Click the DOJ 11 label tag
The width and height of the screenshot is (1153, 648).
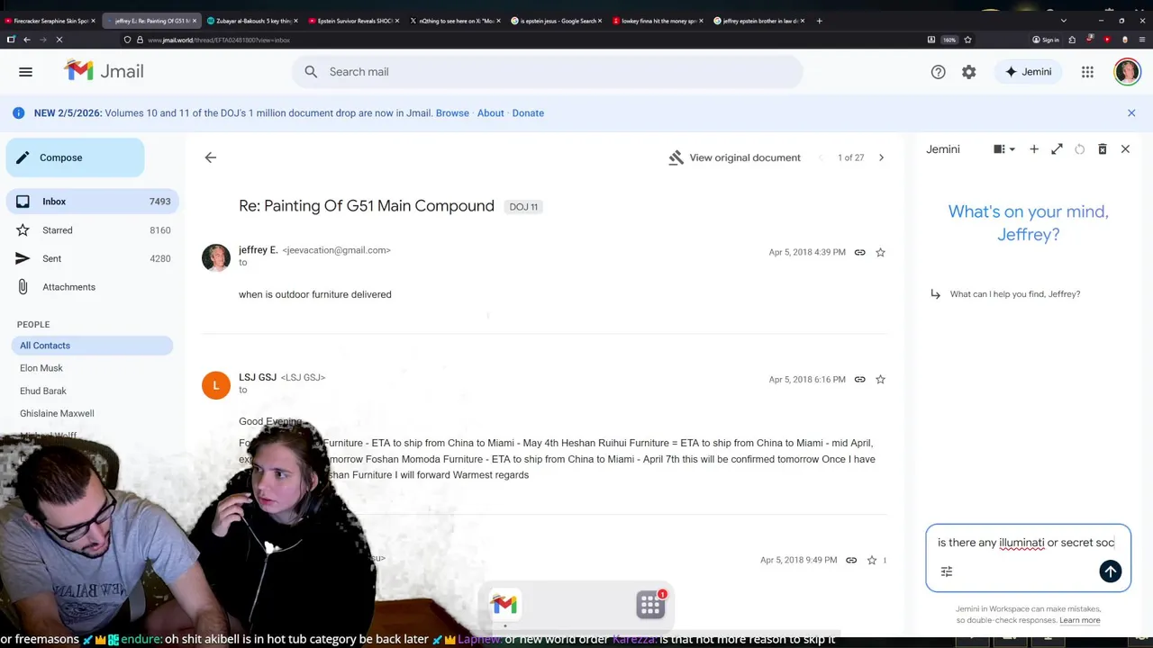[x=523, y=206]
